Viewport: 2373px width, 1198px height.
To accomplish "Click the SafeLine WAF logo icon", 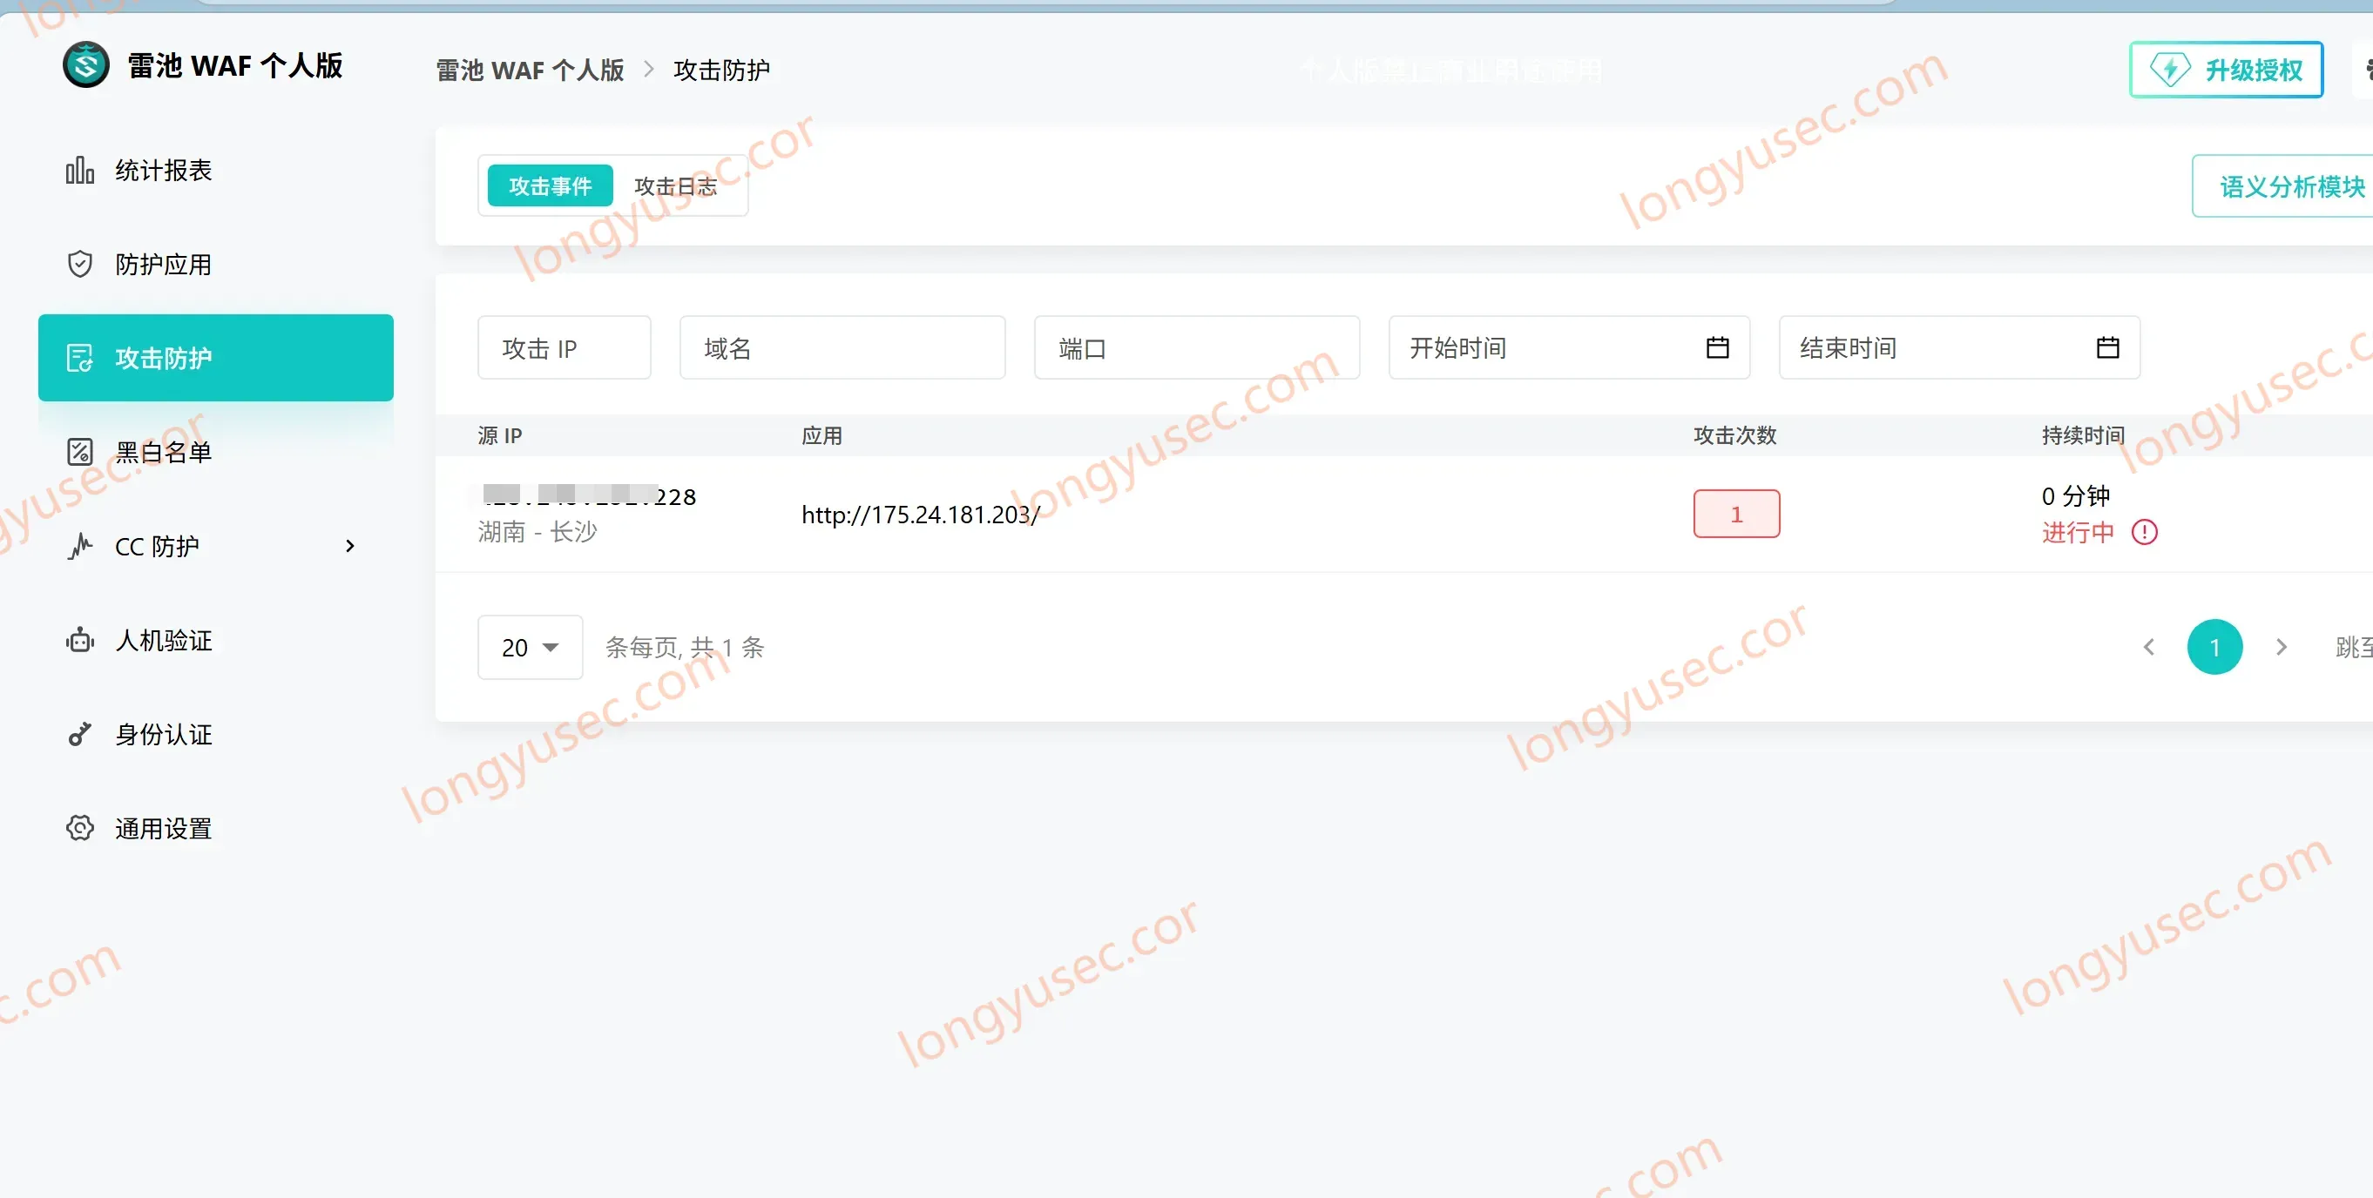I will (x=85, y=65).
